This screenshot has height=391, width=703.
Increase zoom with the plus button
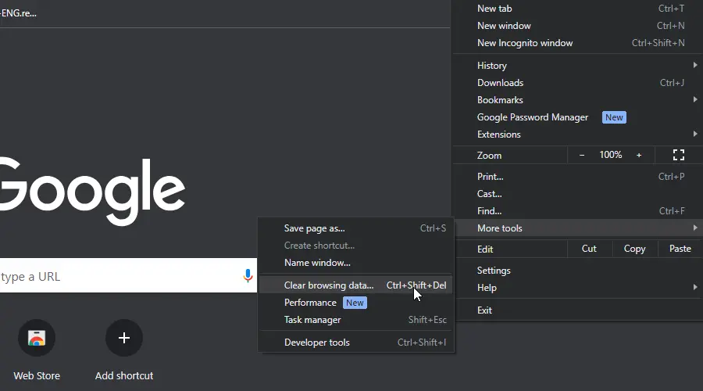tap(639, 156)
